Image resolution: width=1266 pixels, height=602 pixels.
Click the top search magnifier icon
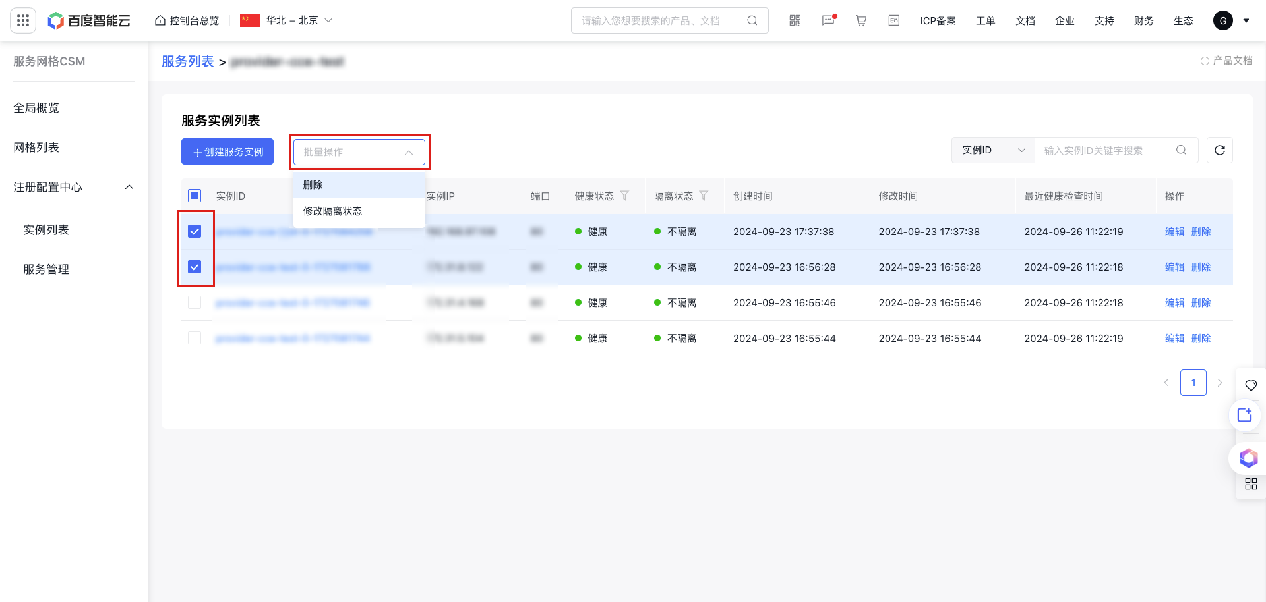[x=752, y=20]
